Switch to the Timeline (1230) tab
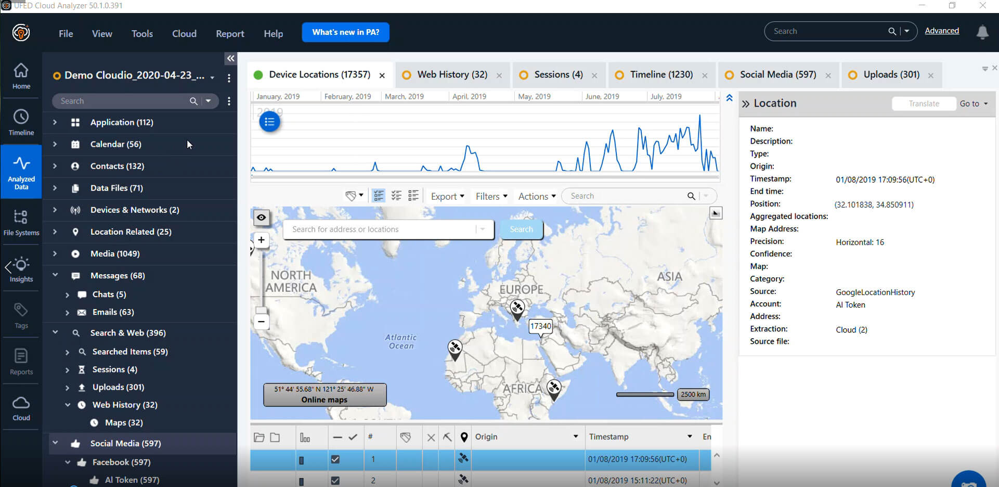Screen dimensions: 999x487 point(661,75)
